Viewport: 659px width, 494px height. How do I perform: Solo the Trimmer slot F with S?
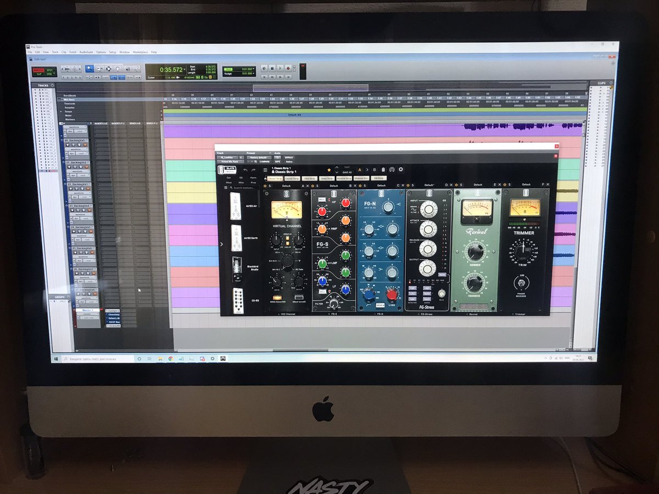click(510, 185)
